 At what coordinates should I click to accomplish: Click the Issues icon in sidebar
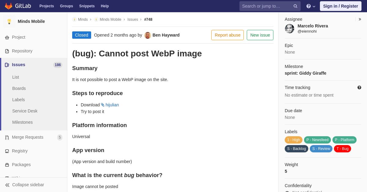point(7,65)
